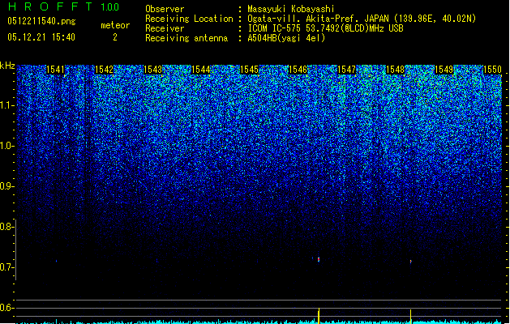Viewport: 510px width, 324px height.
Task: Click the 1.0 frequency axis label
Action: (x=6, y=146)
